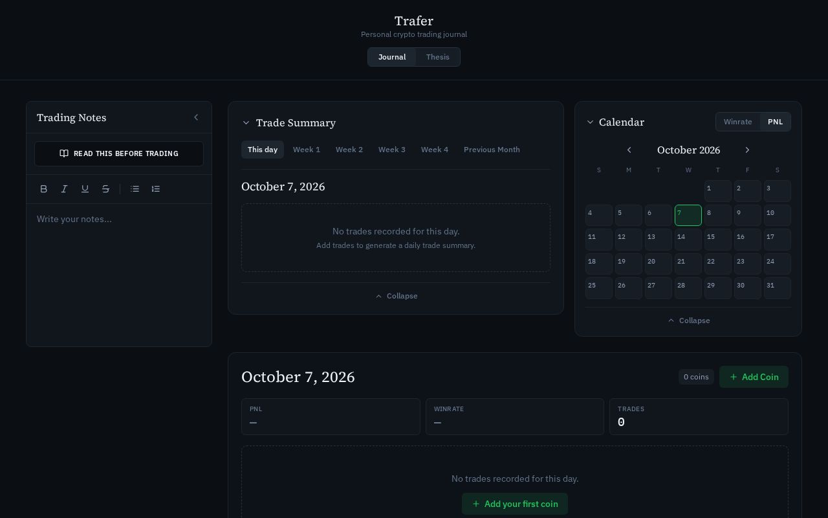This screenshot has height=518, width=828.
Task: Select the Week 3 summary tab
Action: 392,150
